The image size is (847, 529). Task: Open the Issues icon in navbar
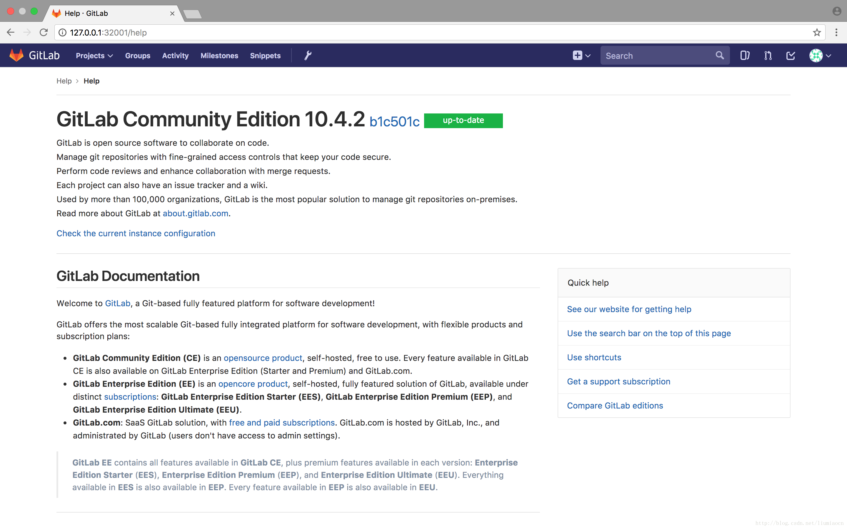pos(745,55)
